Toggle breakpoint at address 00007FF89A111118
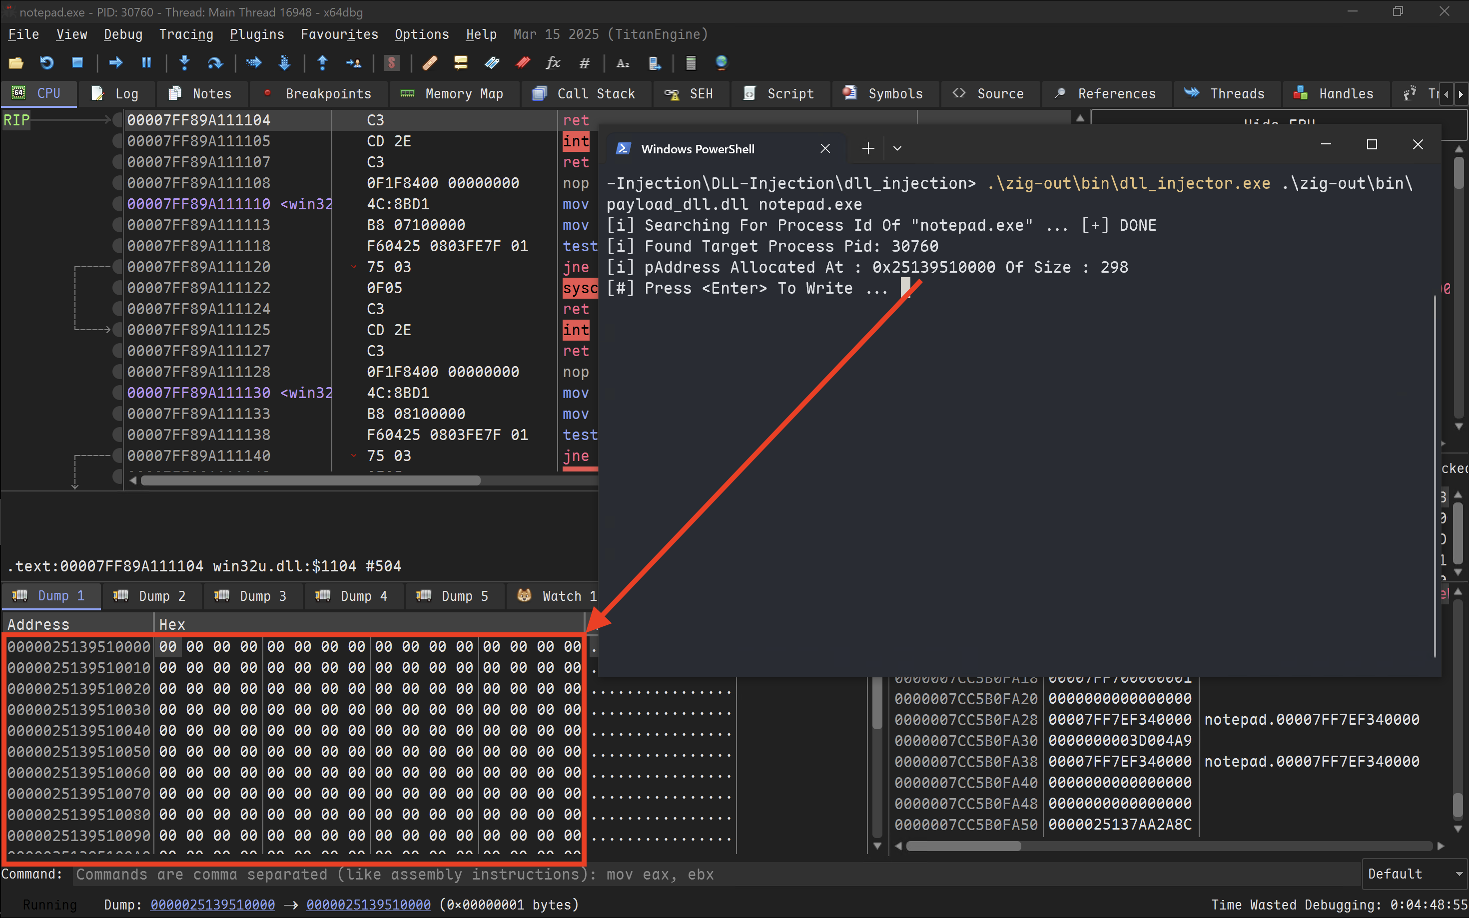 point(117,246)
